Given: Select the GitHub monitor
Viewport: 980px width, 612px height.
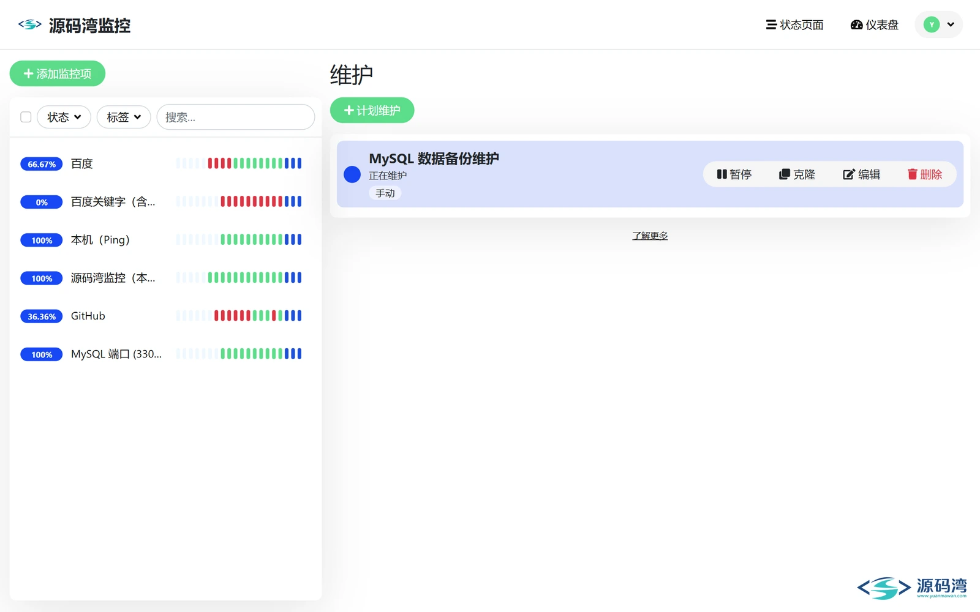Looking at the screenshot, I should [165, 316].
